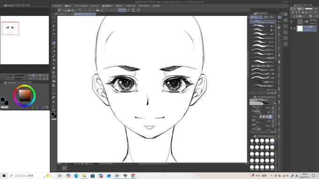
Task: Click the Windows Start button
Action: click(4, 176)
